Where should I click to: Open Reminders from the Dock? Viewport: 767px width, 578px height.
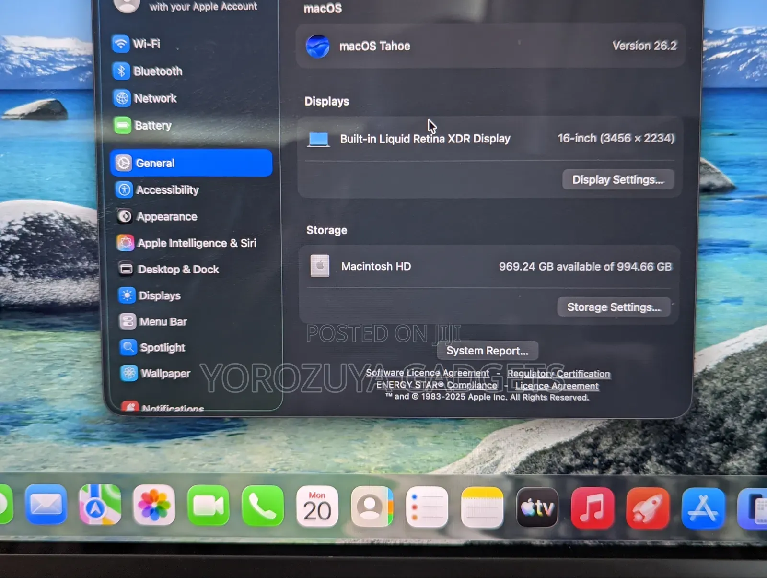[427, 507]
